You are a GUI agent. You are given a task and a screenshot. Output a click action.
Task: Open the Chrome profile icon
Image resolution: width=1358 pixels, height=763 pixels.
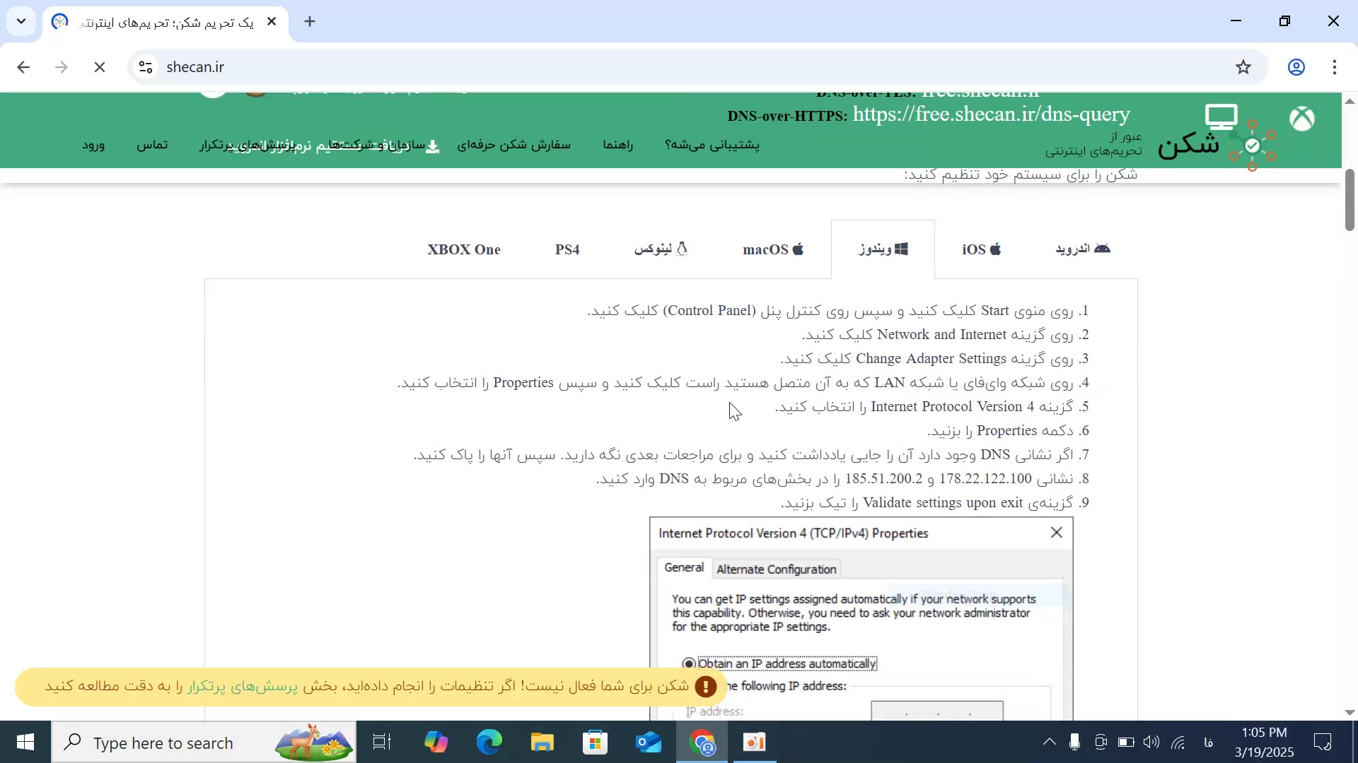click(1296, 67)
